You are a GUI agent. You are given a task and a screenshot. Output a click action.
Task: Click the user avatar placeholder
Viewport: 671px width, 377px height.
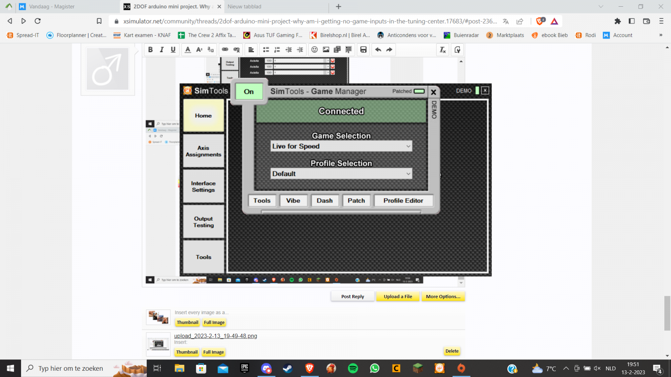(x=108, y=69)
